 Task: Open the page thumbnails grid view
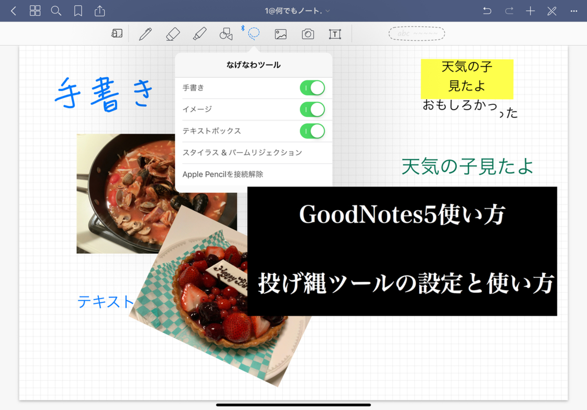[x=35, y=11]
